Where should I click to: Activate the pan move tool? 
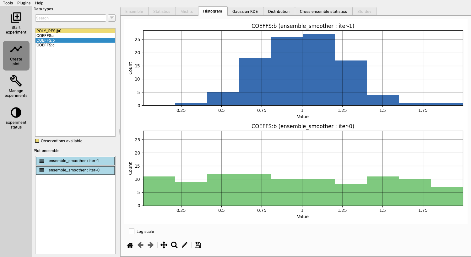pos(164,245)
